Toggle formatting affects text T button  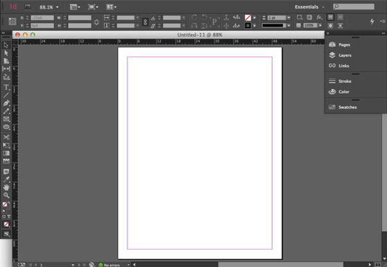tap(9, 216)
